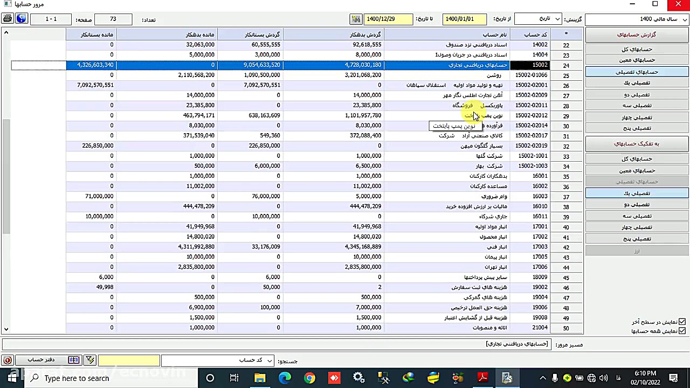Open File Explorer from the taskbar

260,378
